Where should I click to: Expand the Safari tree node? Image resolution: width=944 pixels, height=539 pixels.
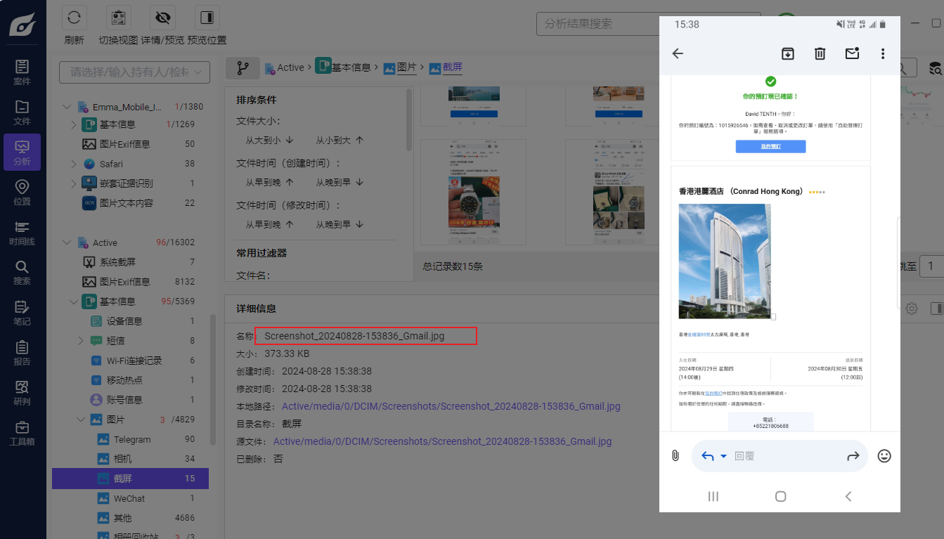tap(74, 164)
